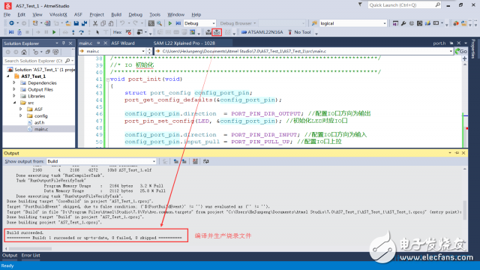Open the ASF menu
The height and width of the screenshot is (270, 480).
pyautogui.click(x=78, y=14)
